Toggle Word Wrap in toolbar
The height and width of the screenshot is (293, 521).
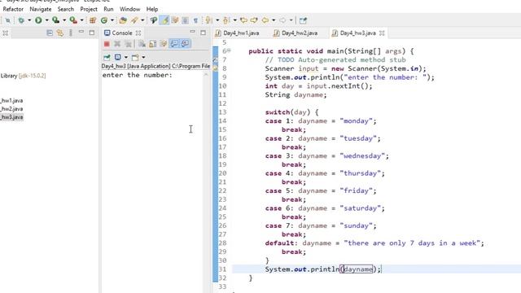pyautogui.click(x=175, y=20)
